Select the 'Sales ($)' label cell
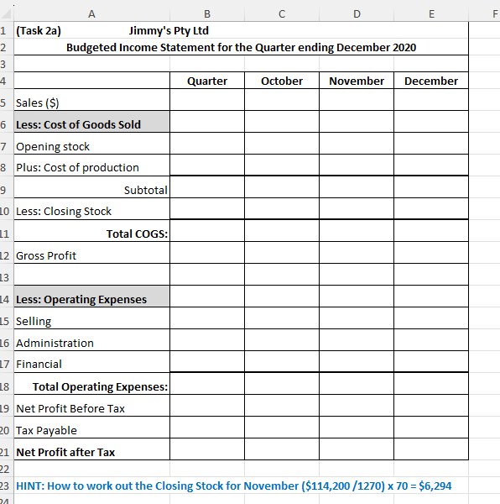 (91, 100)
